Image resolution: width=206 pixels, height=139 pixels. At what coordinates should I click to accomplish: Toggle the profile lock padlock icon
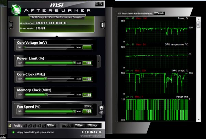[x=10, y=126]
